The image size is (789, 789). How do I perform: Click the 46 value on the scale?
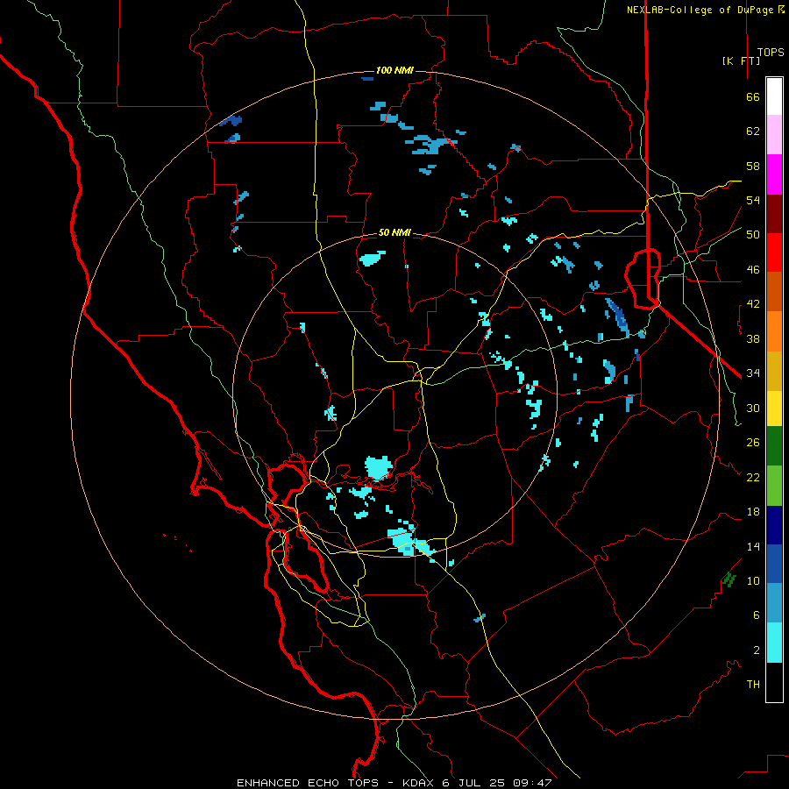[753, 270]
